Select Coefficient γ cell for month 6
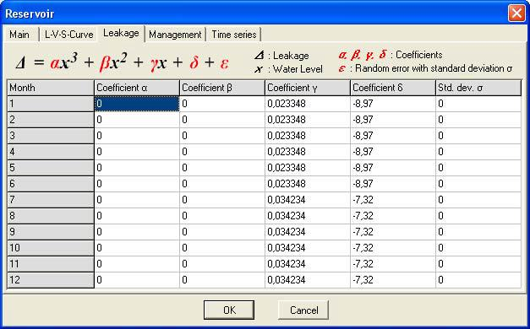Screen dimensions: 530x329 pyautogui.click(x=308, y=184)
